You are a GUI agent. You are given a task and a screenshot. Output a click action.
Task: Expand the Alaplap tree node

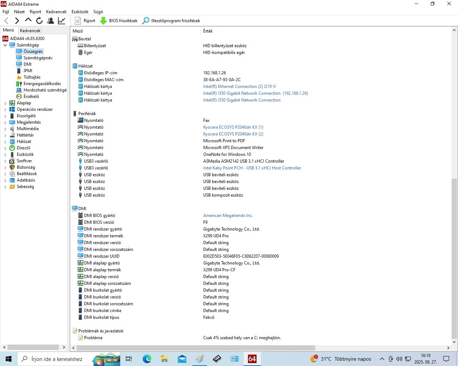point(5,103)
